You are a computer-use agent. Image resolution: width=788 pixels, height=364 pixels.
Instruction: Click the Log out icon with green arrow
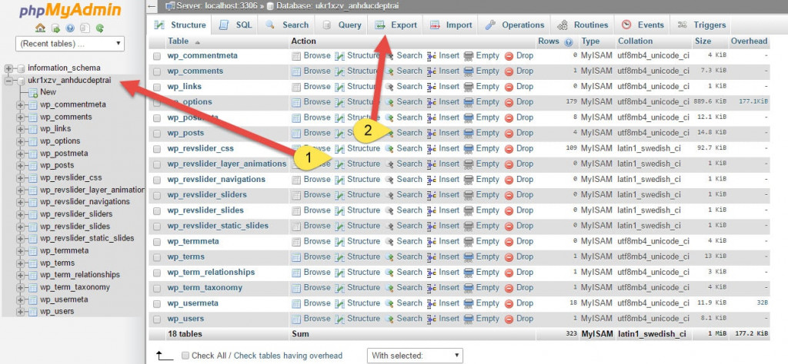pyautogui.click(x=55, y=28)
